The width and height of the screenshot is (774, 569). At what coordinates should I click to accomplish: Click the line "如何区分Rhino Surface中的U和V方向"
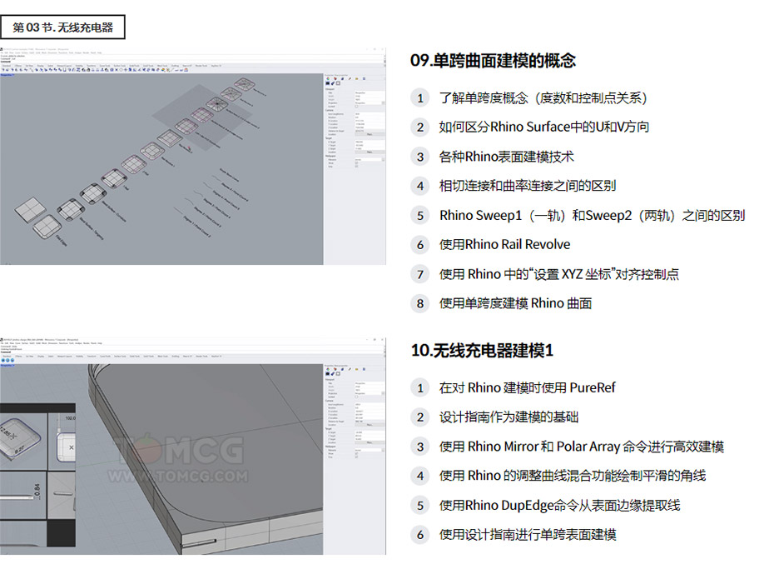click(544, 127)
